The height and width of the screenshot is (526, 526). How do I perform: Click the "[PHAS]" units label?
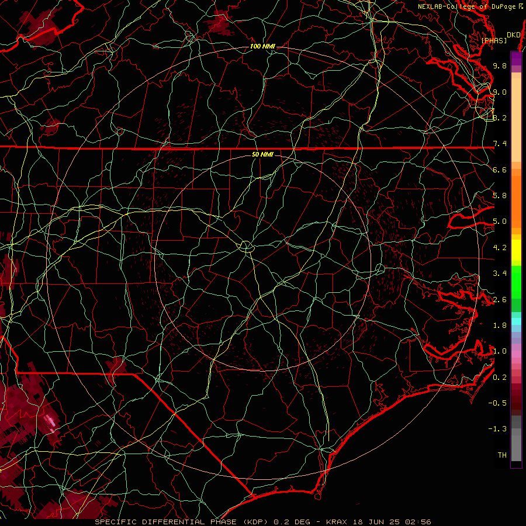[x=494, y=40]
